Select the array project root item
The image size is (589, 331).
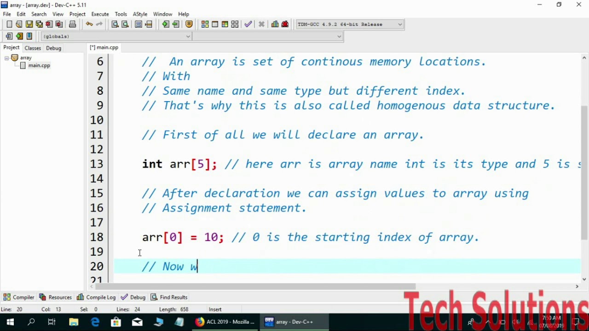[26, 58]
